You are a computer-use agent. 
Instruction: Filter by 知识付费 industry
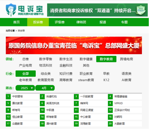[66, 74]
